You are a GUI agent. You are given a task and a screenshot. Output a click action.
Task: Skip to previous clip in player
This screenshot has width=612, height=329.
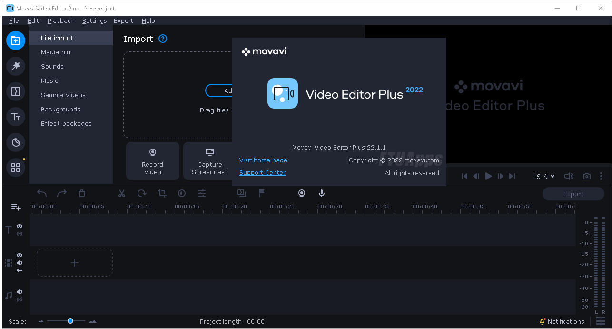(x=464, y=176)
